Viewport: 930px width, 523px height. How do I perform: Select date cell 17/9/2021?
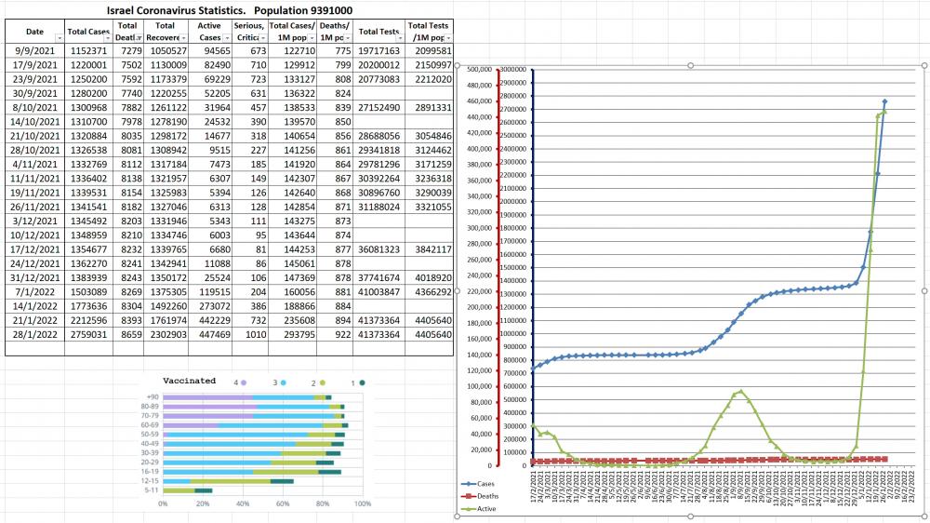[x=35, y=65]
